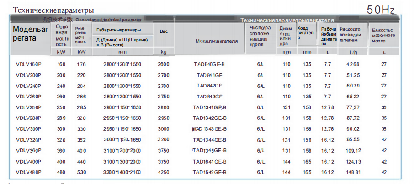
Task: Select weight value 4250
Action: (163, 172)
